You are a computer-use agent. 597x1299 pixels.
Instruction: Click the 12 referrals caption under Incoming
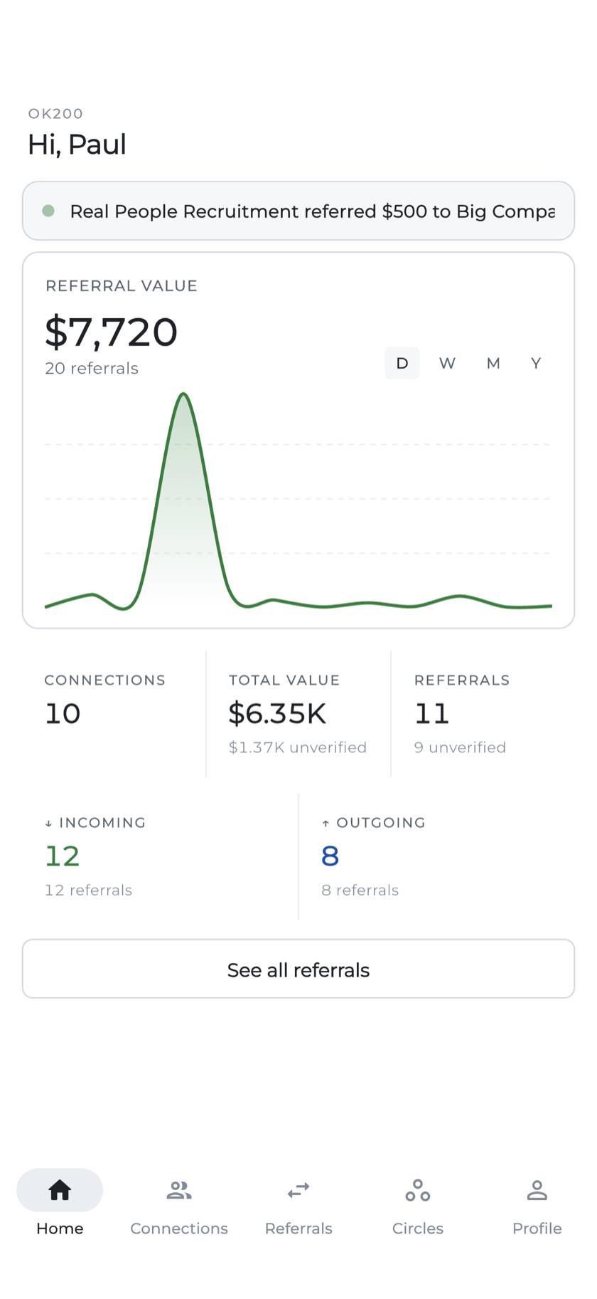pos(89,890)
